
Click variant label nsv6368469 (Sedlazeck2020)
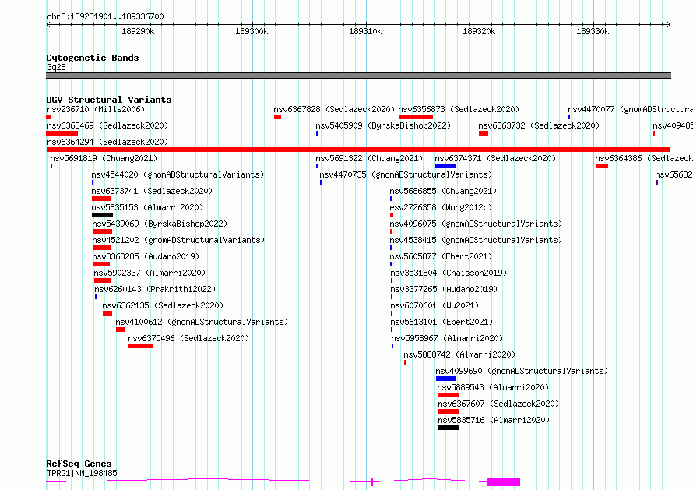[x=107, y=125]
